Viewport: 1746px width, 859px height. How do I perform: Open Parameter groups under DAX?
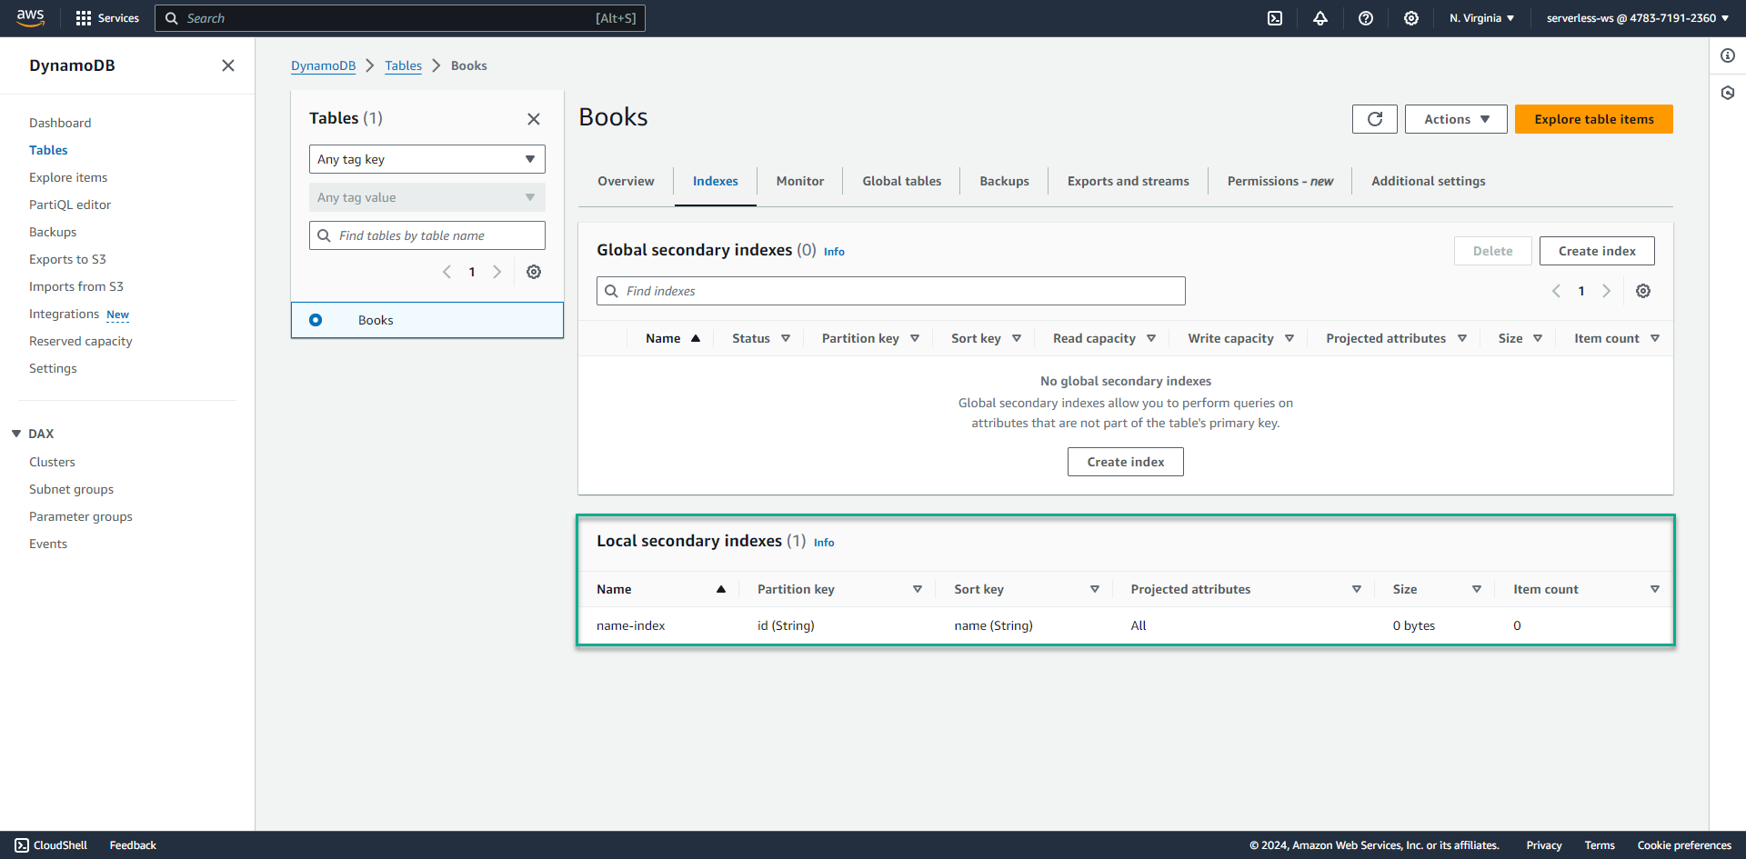81,516
